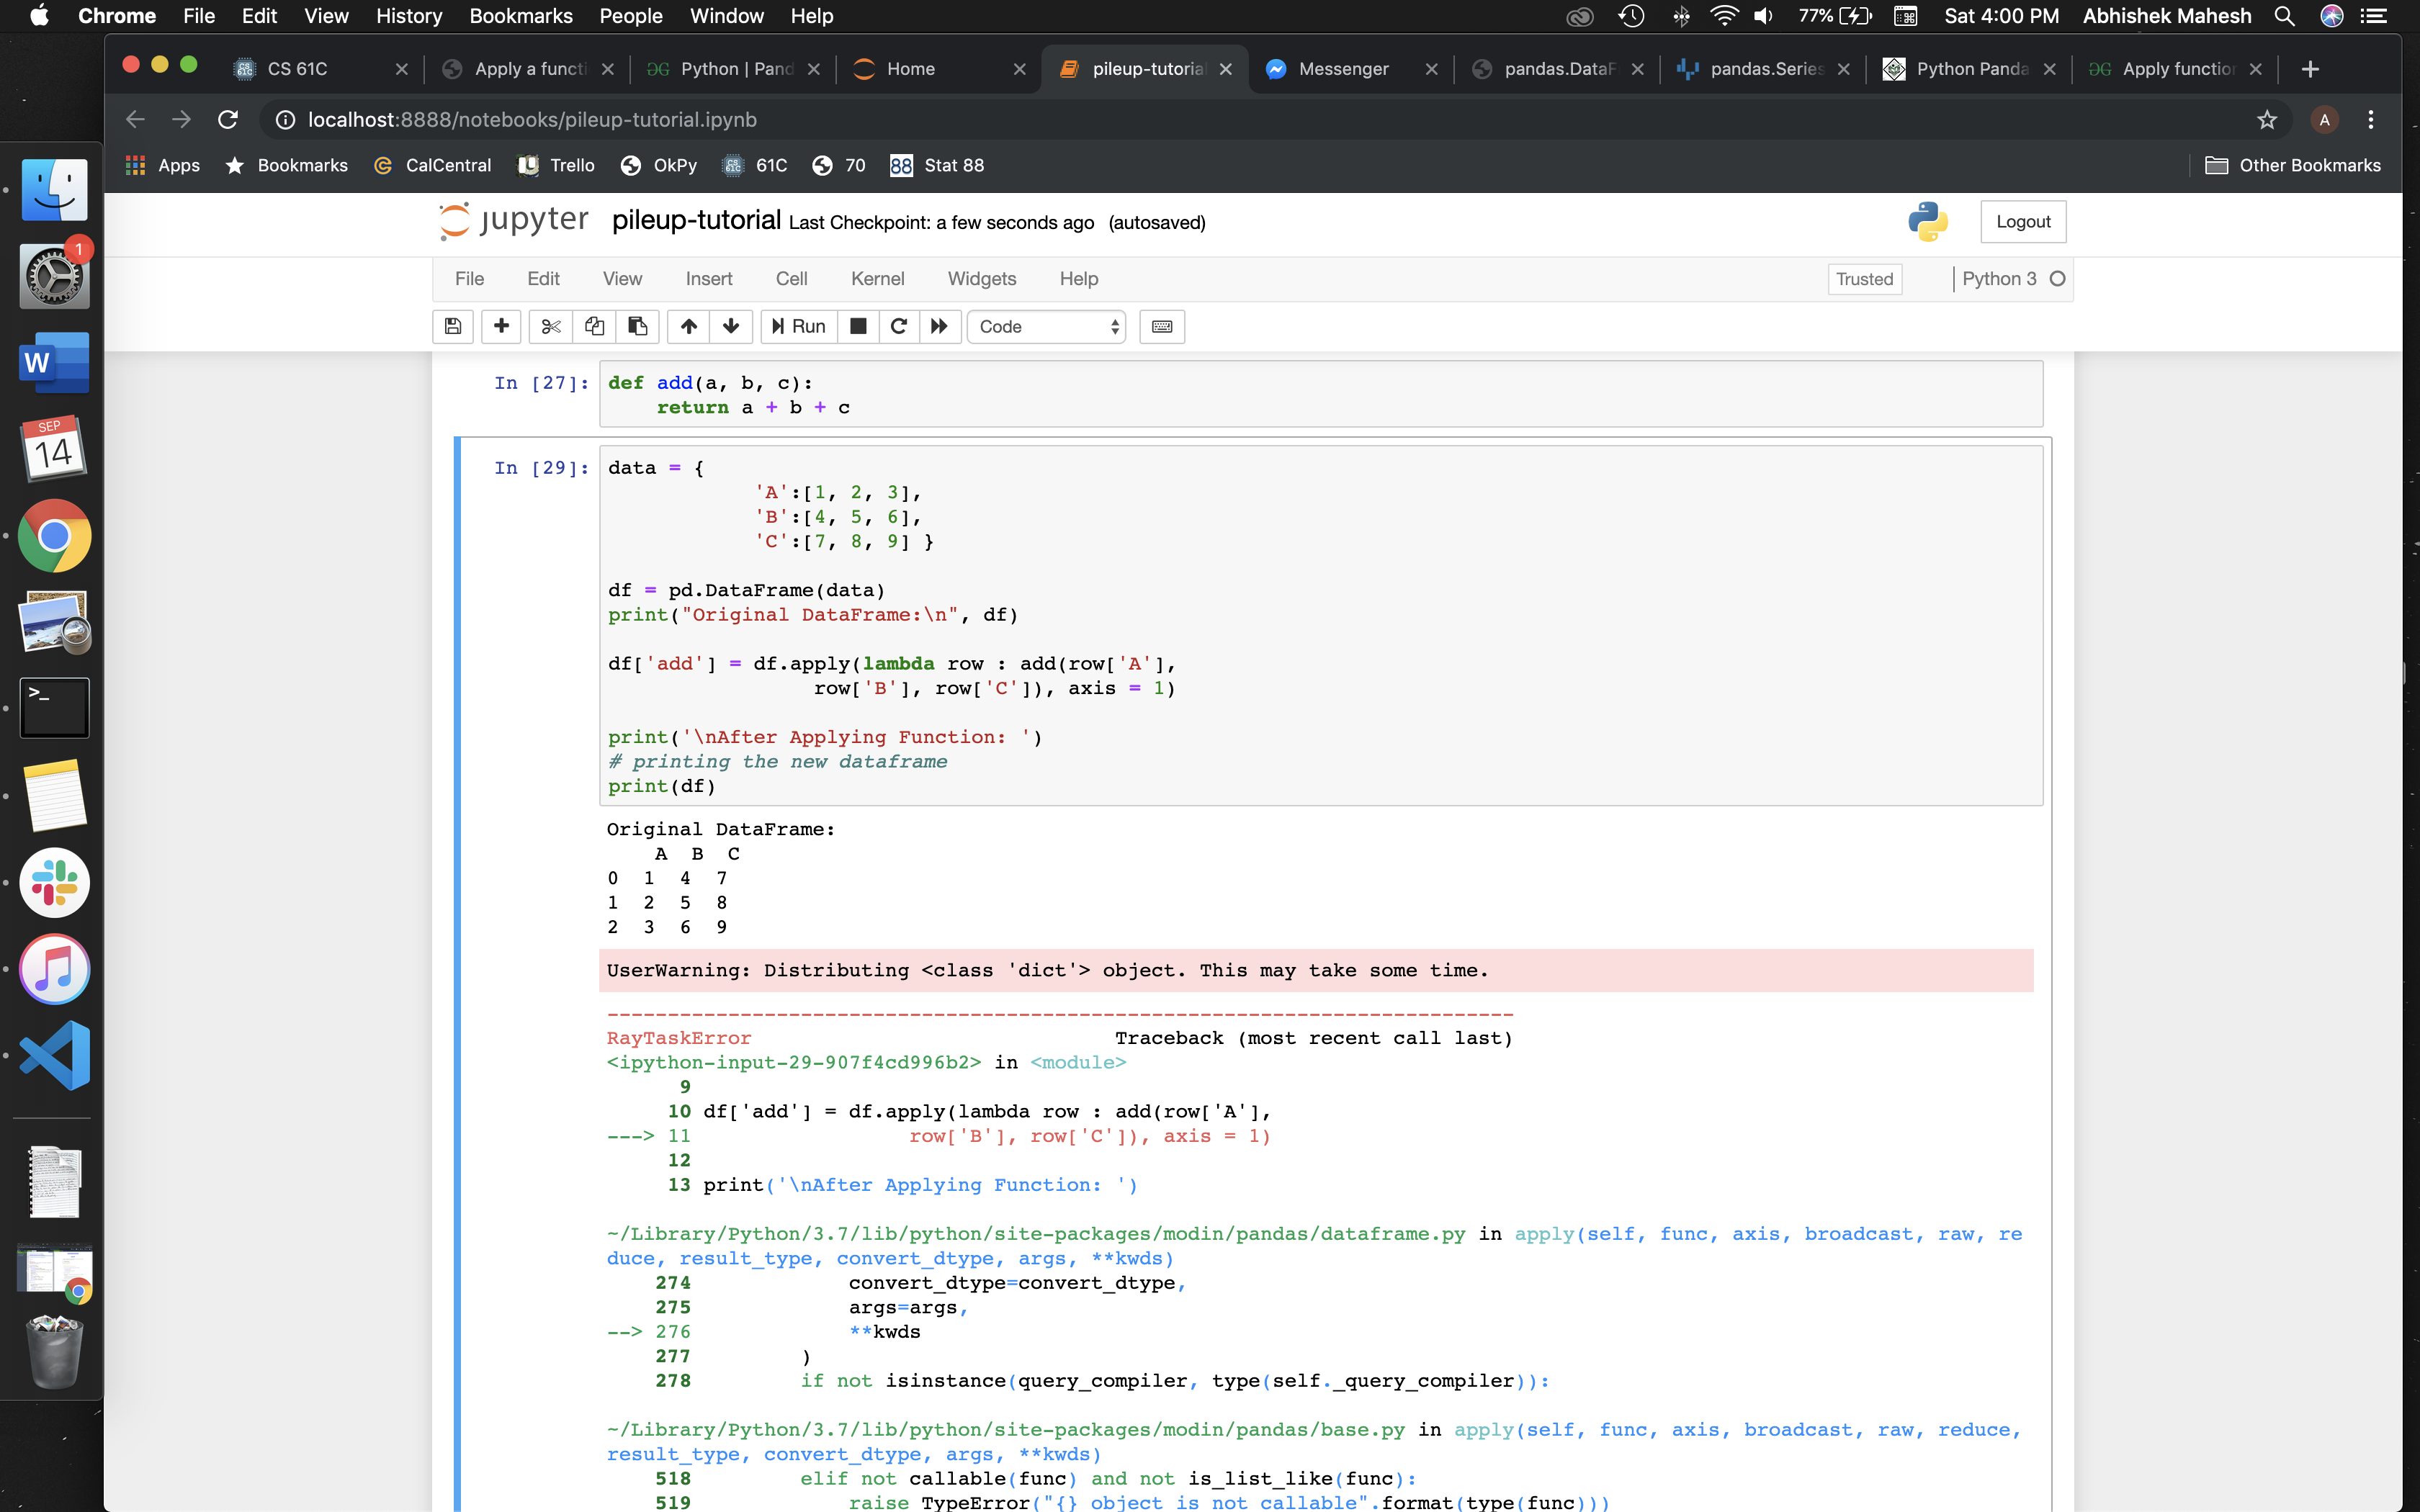Screen dimensions: 2420x1512
Task: Restart the kernel with circular arrow
Action: click(x=898, y=326)
